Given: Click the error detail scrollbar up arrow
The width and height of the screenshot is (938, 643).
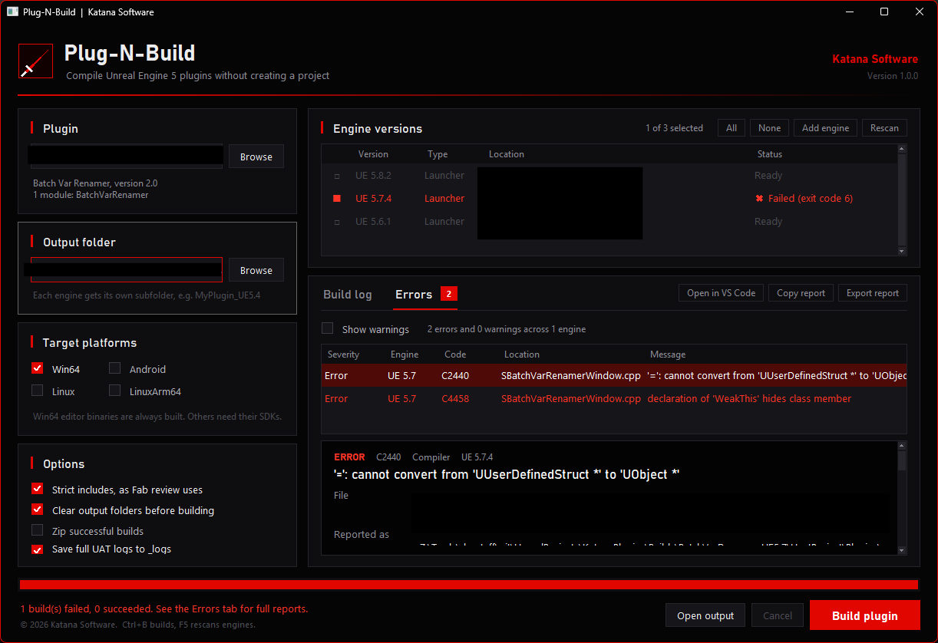Looking at the screenshot, I should 902,446.
